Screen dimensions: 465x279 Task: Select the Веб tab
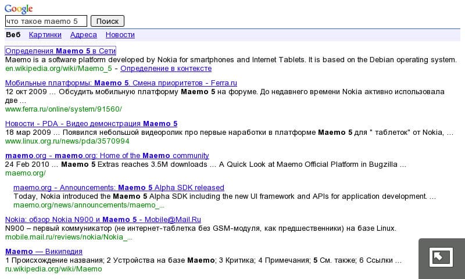click(13, 35)
